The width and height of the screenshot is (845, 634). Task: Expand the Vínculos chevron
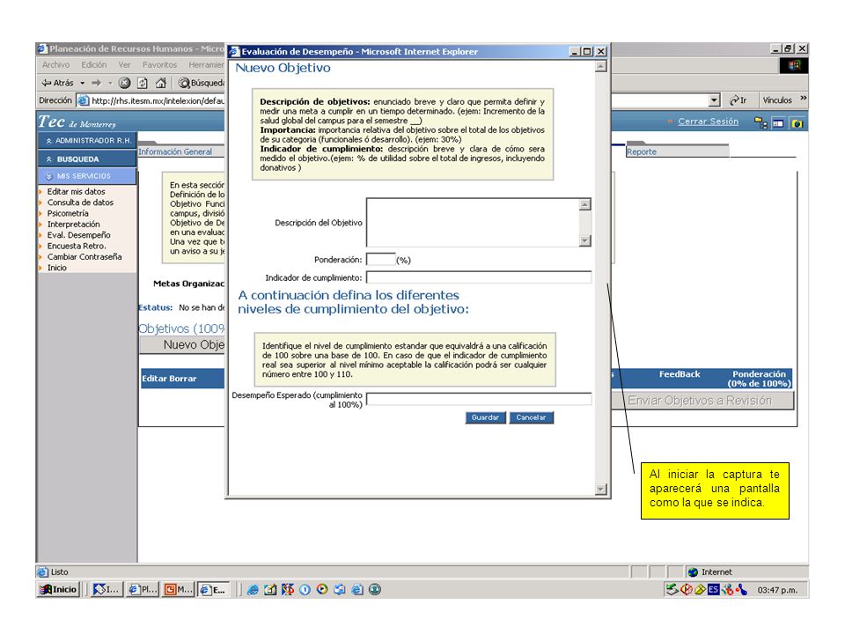[803, 98]
